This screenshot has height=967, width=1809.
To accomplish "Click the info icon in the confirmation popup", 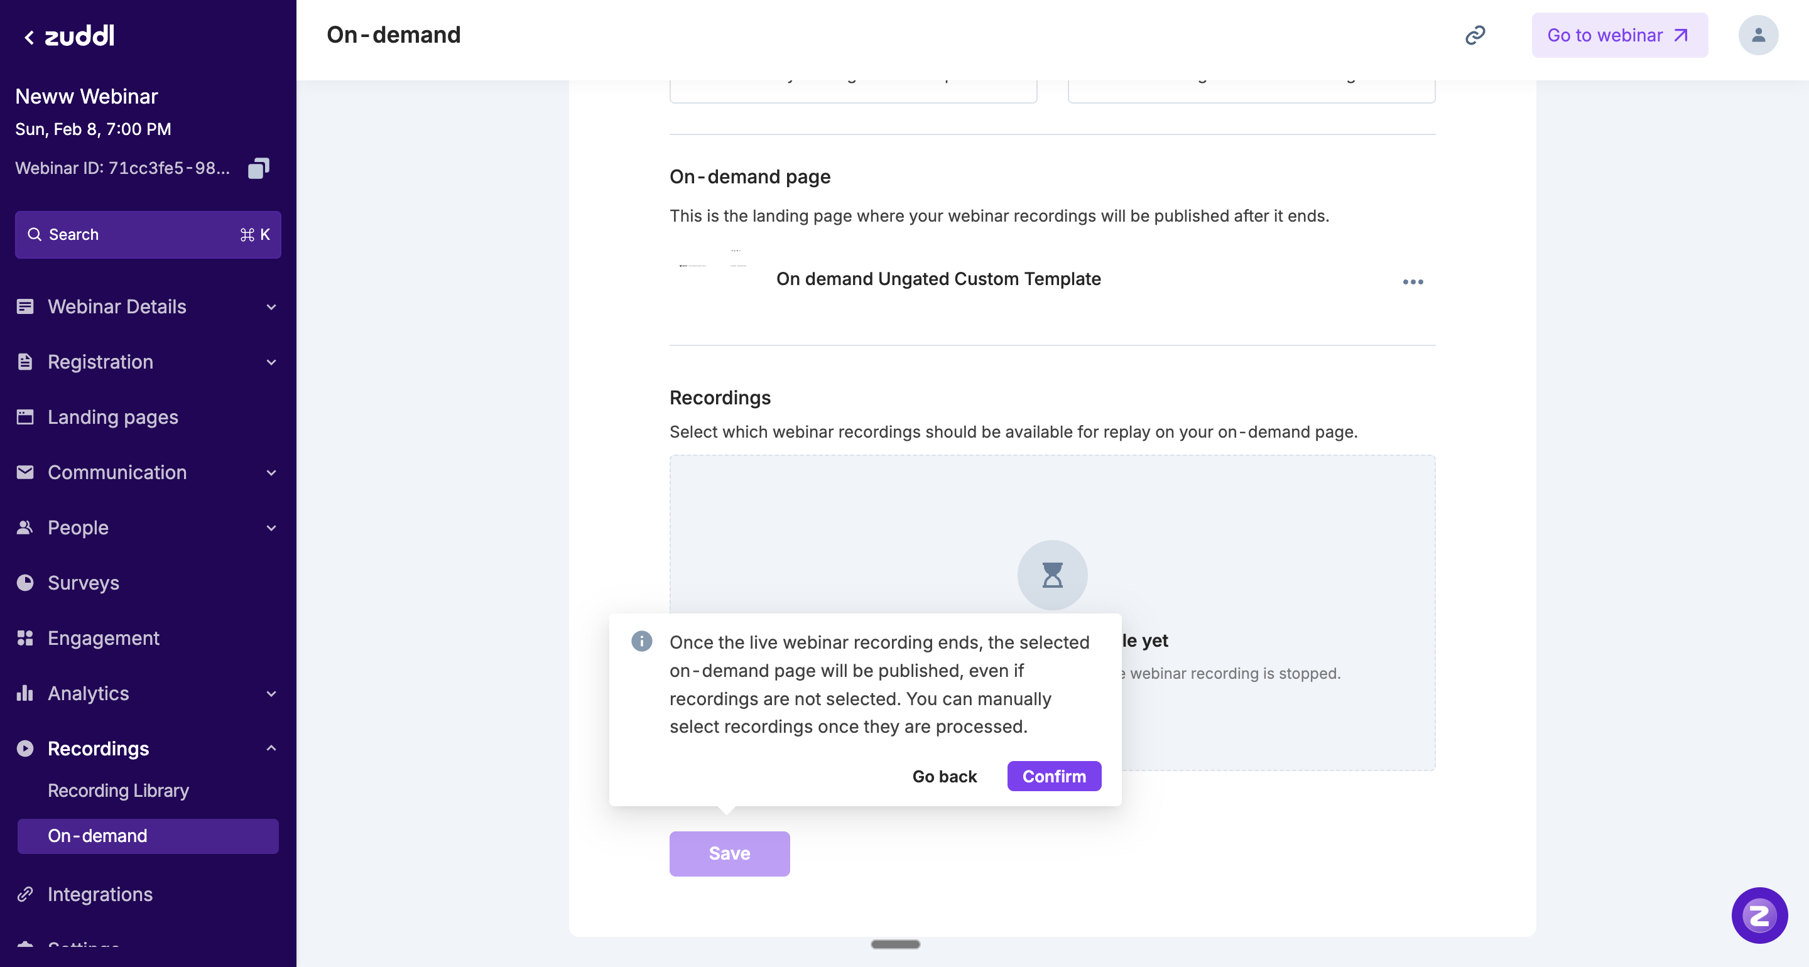I will point(641,641).
